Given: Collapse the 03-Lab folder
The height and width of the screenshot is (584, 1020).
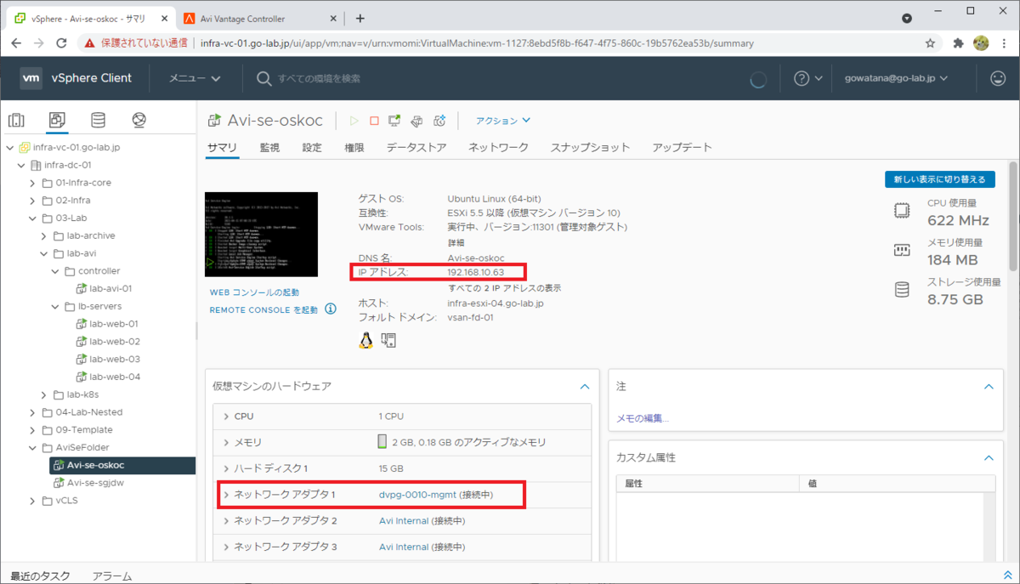Looking at the screenshot, I should click(x=32, y=218).
